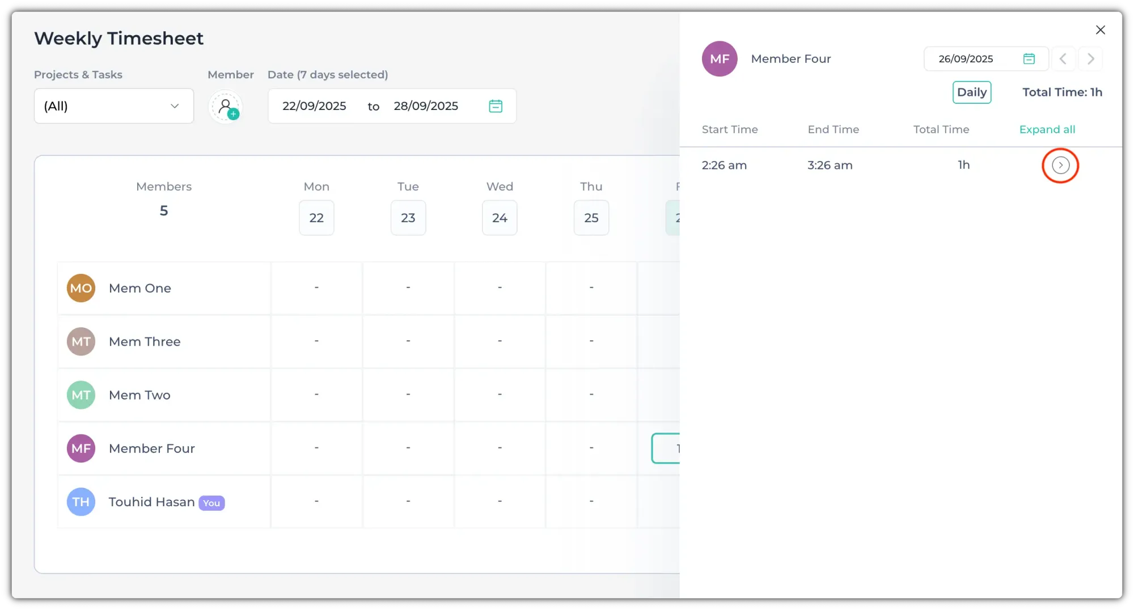
Task: Click the add member filter icon
Action: coord(226,107)
